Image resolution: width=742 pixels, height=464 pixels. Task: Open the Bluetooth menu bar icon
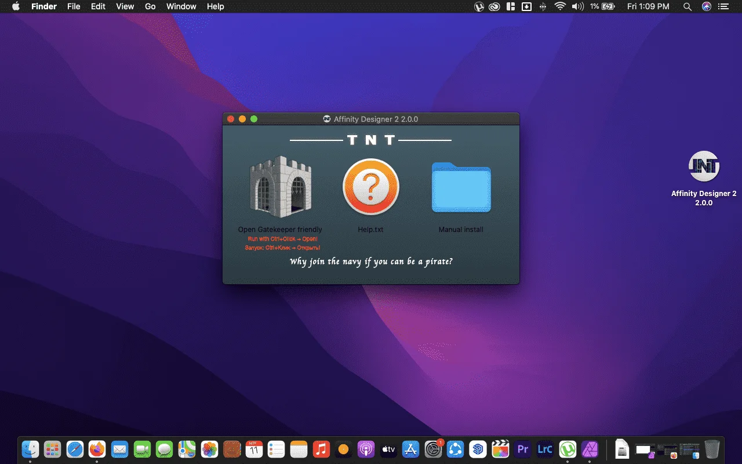pyautogui.click(x=543, y=6)
